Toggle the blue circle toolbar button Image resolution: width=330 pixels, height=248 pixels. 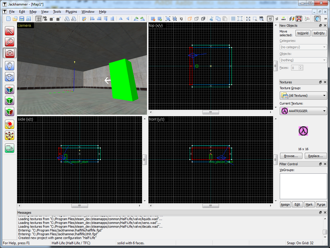click(317, 19)
